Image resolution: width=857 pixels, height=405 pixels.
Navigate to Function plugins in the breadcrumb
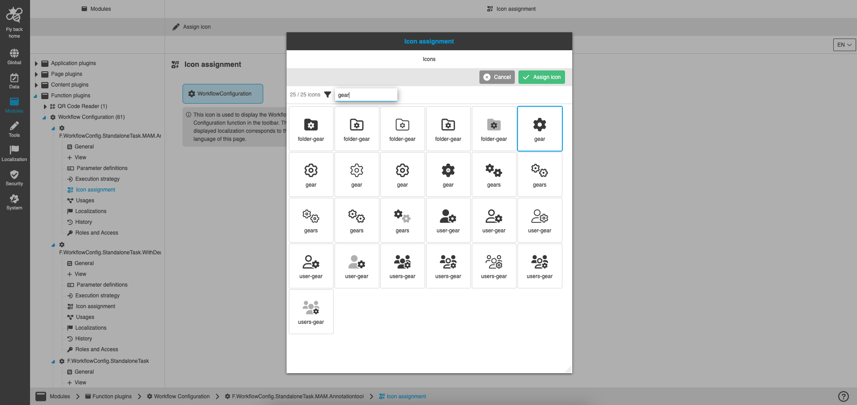(x=112, y=396)
